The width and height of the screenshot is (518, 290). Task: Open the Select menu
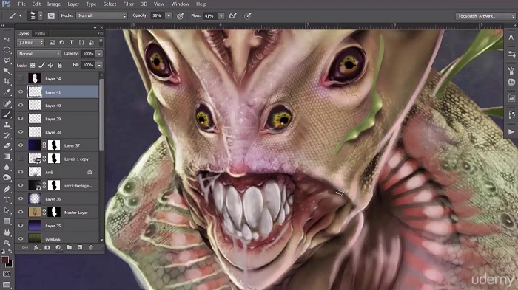110,4
